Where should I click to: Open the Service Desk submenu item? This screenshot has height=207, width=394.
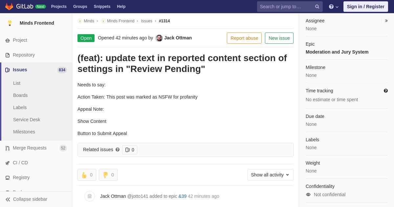click(27, 120)
